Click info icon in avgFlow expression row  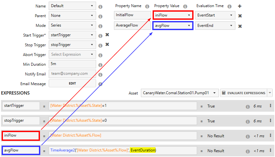click(248, 151)
